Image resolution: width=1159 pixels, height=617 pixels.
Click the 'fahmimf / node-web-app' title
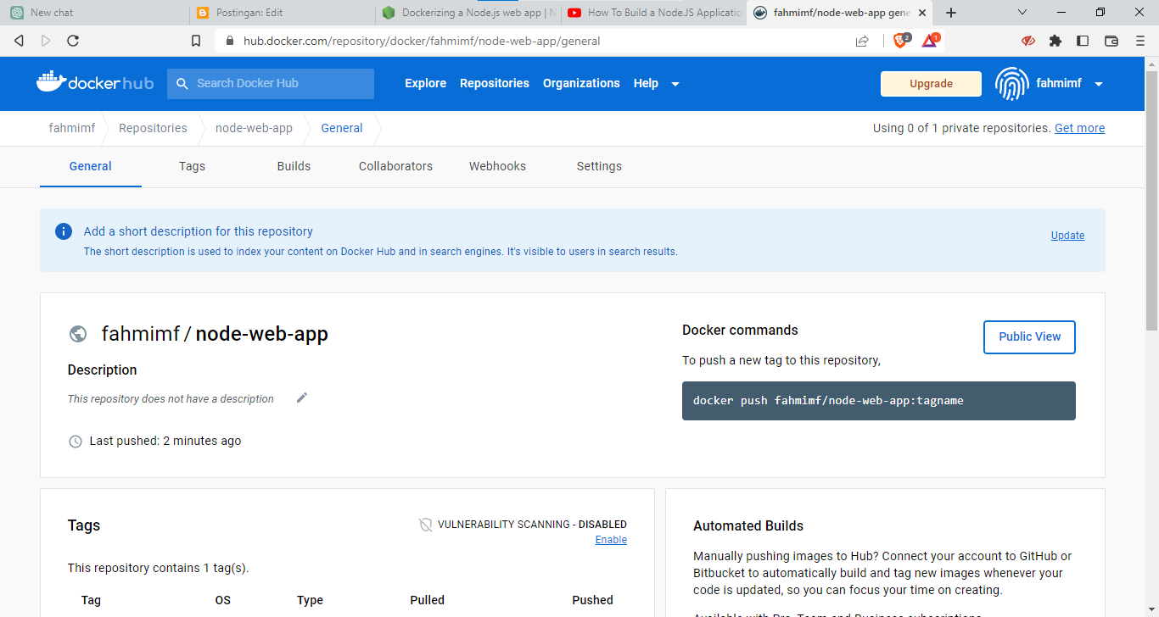(x=215, y=334)
